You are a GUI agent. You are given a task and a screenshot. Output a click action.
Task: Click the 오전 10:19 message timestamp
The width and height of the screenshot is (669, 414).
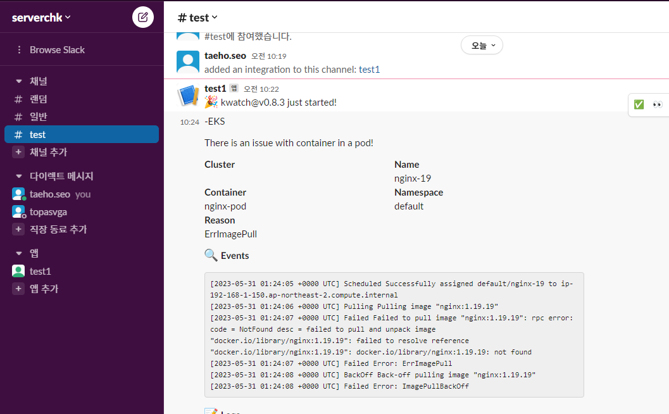click(x=269, y=56)
